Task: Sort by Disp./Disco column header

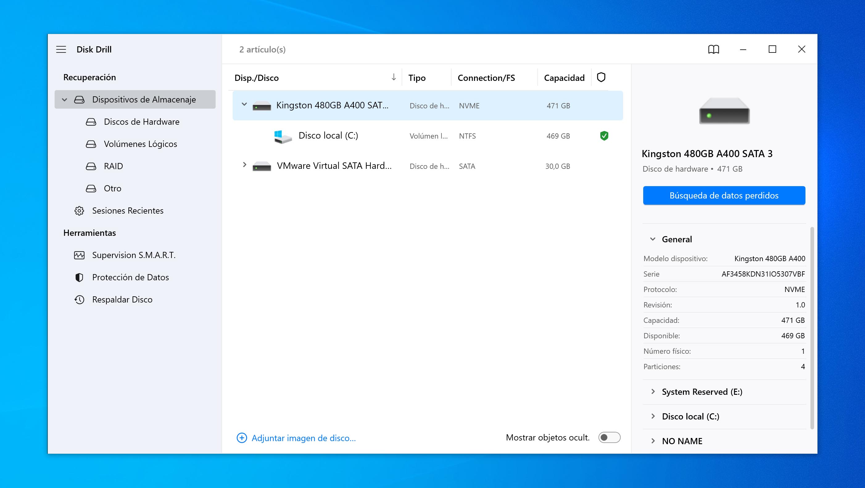Action: (x=257, y=78)
